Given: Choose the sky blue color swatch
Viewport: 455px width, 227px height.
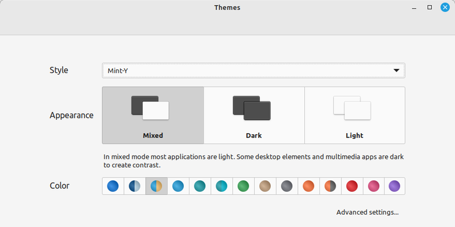Looking at the screenshot, I should point(178,186).
